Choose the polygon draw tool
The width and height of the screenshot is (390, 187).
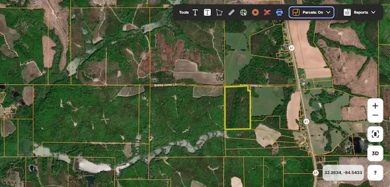coord(219,12)
